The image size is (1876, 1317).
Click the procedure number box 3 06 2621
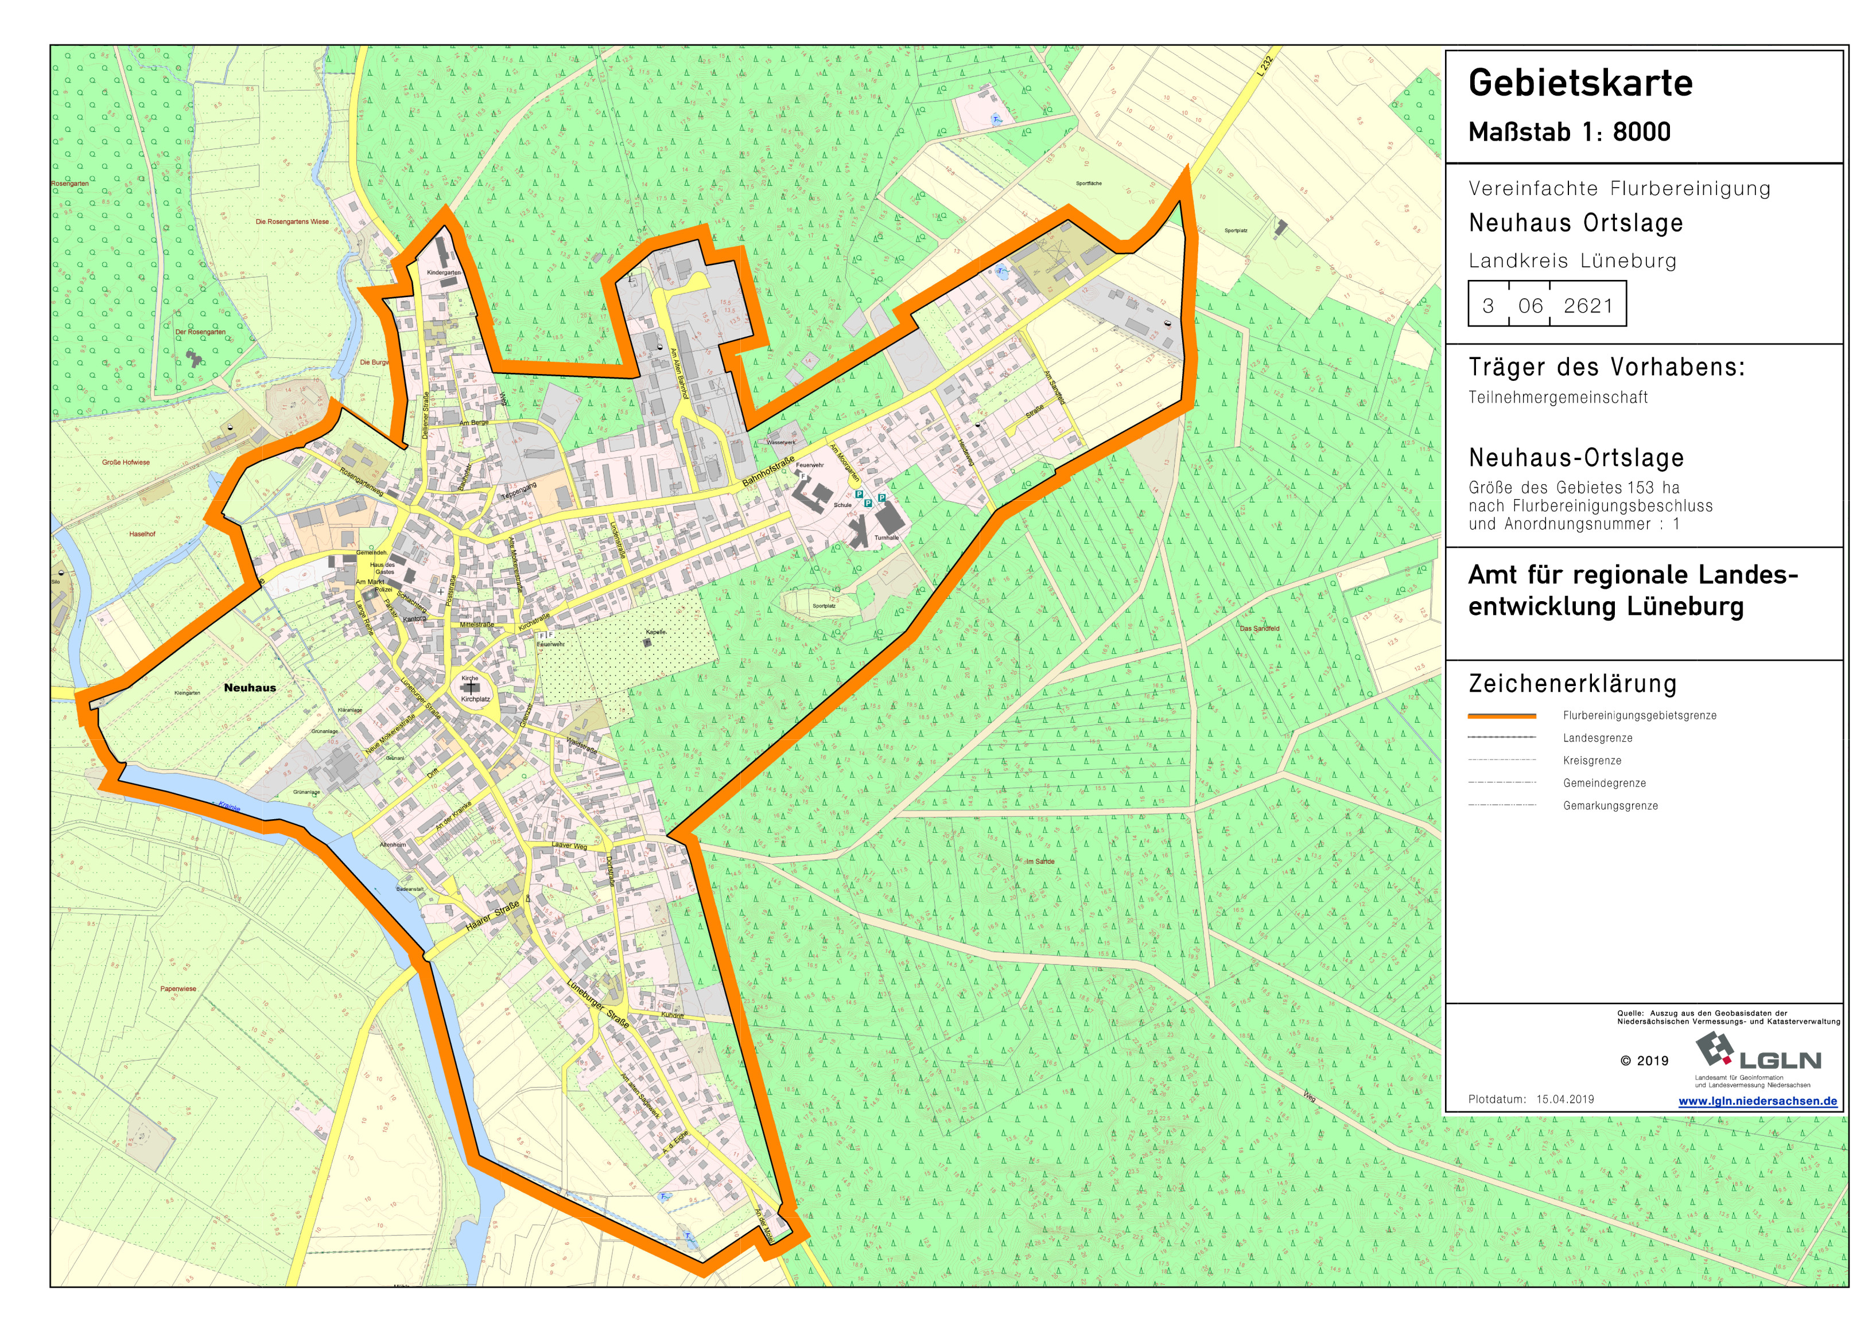pyautogui.click(x=1547, y=305)
